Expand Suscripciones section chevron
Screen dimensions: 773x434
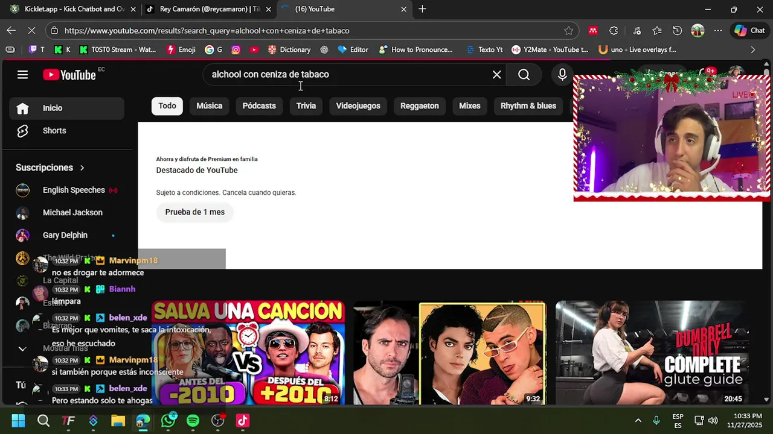tap(82, 168)
